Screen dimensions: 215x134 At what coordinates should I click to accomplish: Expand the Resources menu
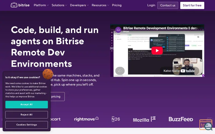100,5
